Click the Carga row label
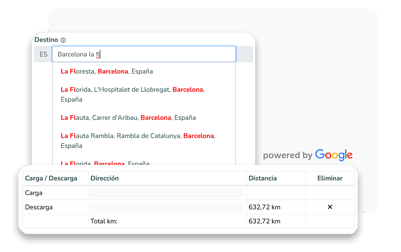This screenshot has width=401, height=252. coord(34,193)
